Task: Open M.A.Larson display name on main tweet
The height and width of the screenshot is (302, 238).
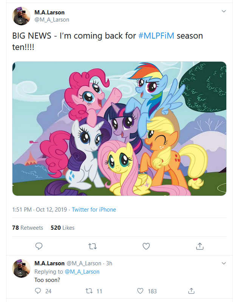Action: tap(49, 12)
